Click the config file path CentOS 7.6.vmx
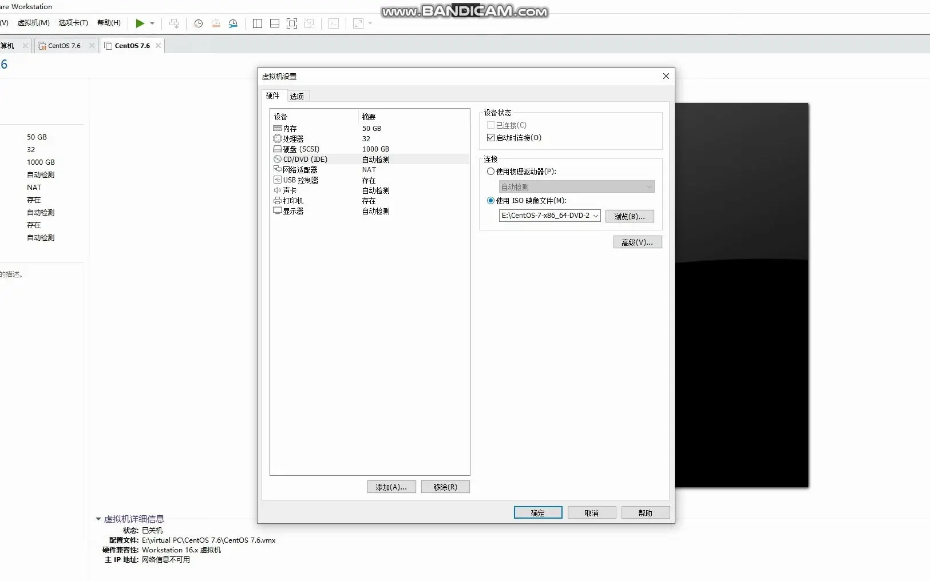The width and height of the screenshot is (930, 581). point(209,540)
